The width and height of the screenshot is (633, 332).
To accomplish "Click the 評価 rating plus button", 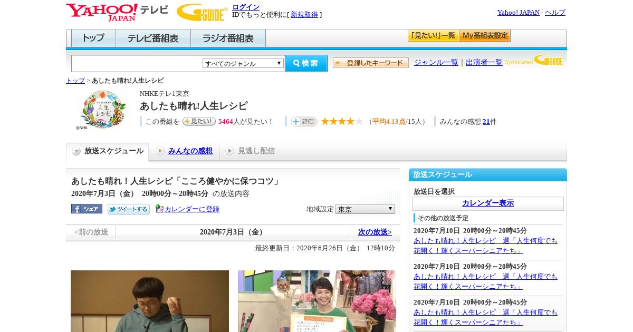I will pyautogui.click(x=304, y=122).
